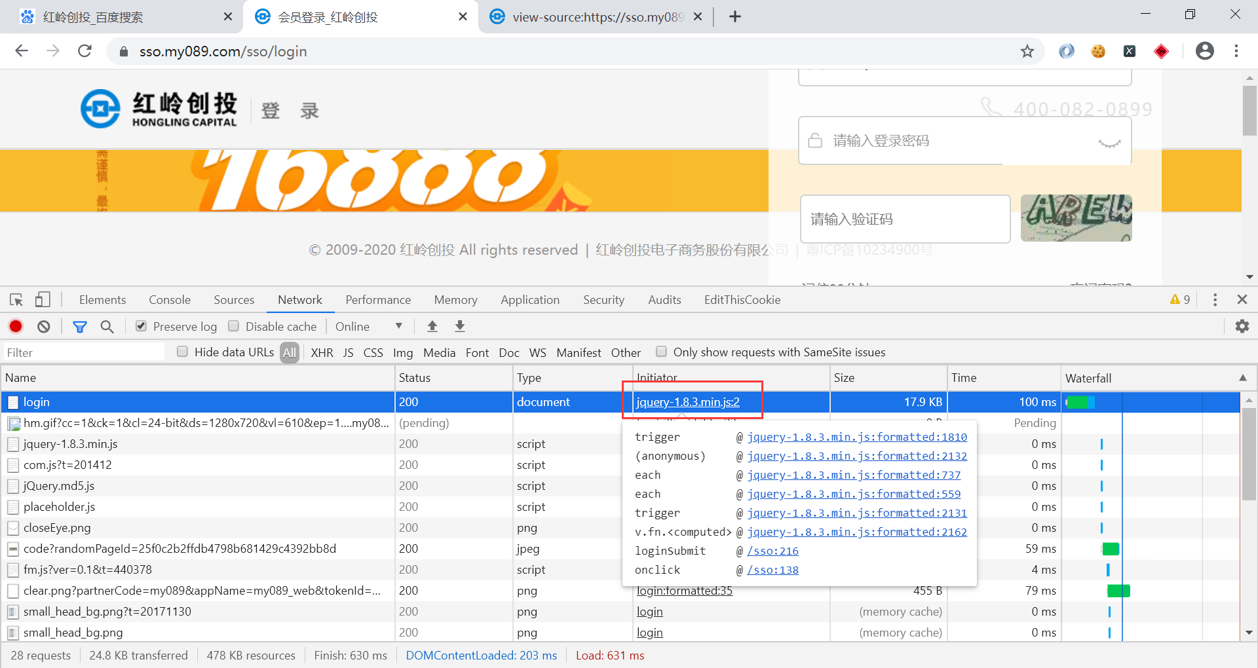1258x668 pixels.
Task: Open the Online throttling dropdown
Action: coord(369,326)
